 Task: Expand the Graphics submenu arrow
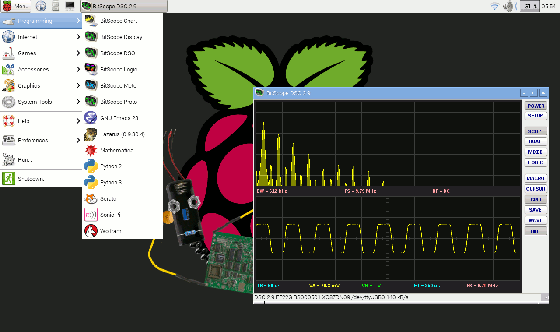click(78, 85)
